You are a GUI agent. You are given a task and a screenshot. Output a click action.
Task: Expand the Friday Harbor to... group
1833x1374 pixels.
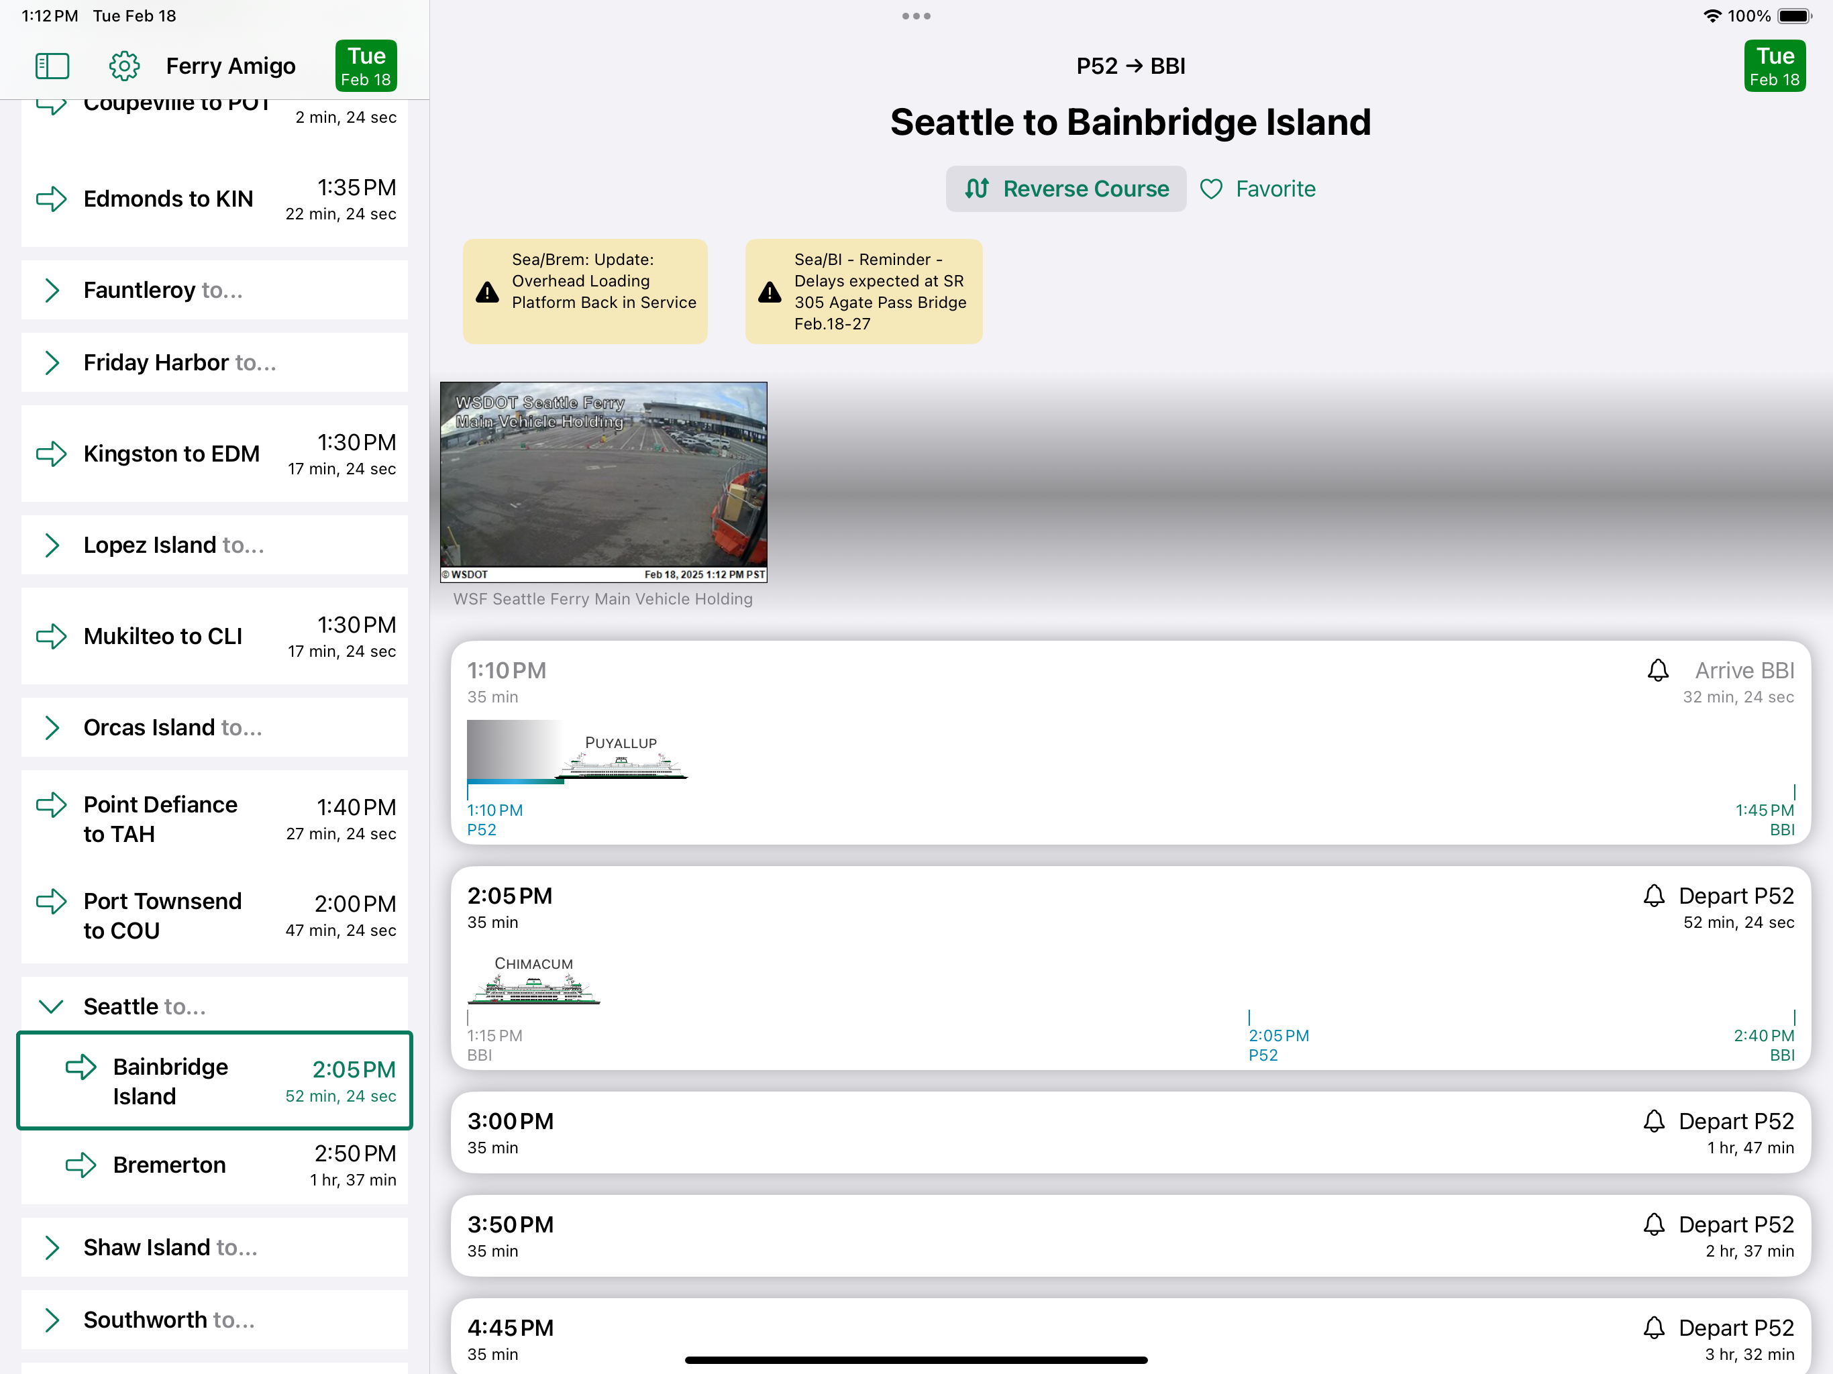click(215, 362)
